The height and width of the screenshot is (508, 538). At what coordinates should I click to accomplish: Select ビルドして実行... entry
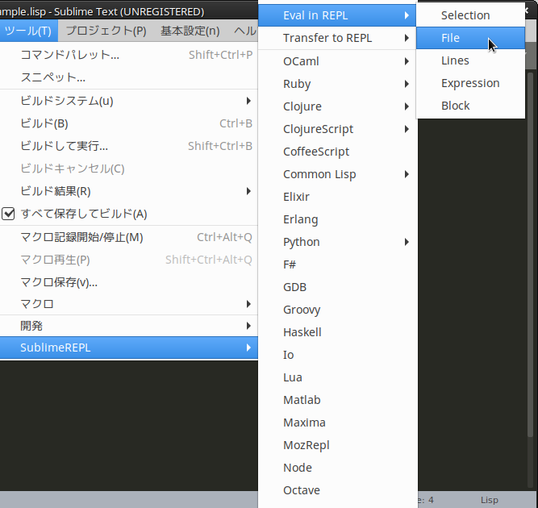(129, 146)
